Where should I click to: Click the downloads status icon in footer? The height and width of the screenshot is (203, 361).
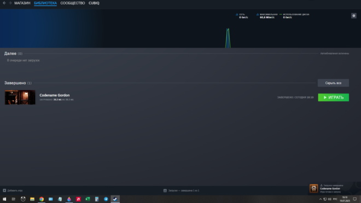(165, 190)
